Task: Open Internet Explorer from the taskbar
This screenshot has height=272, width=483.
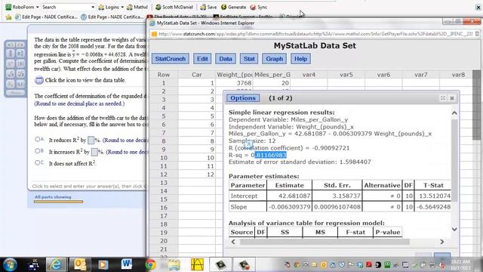Action: [x=56, y=264]
